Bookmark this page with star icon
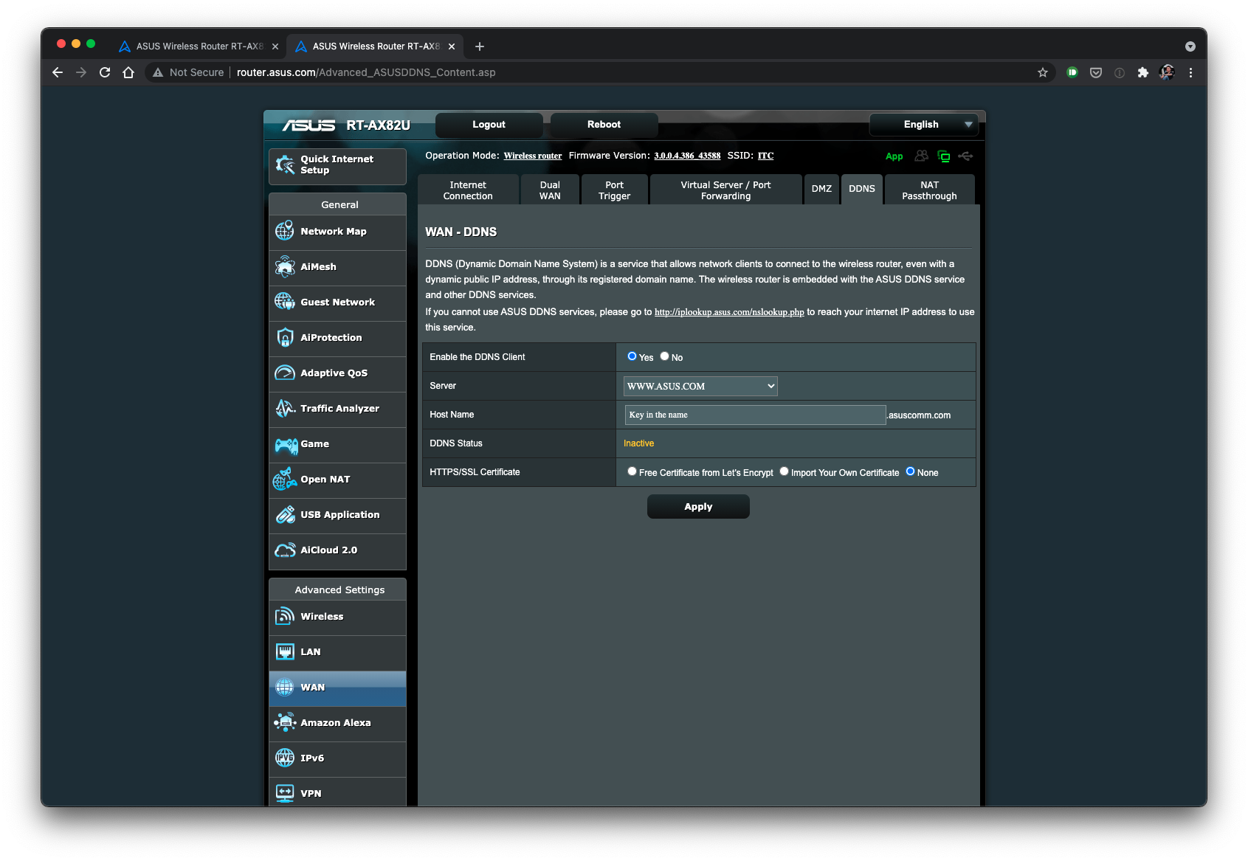 coord(1042,72)
